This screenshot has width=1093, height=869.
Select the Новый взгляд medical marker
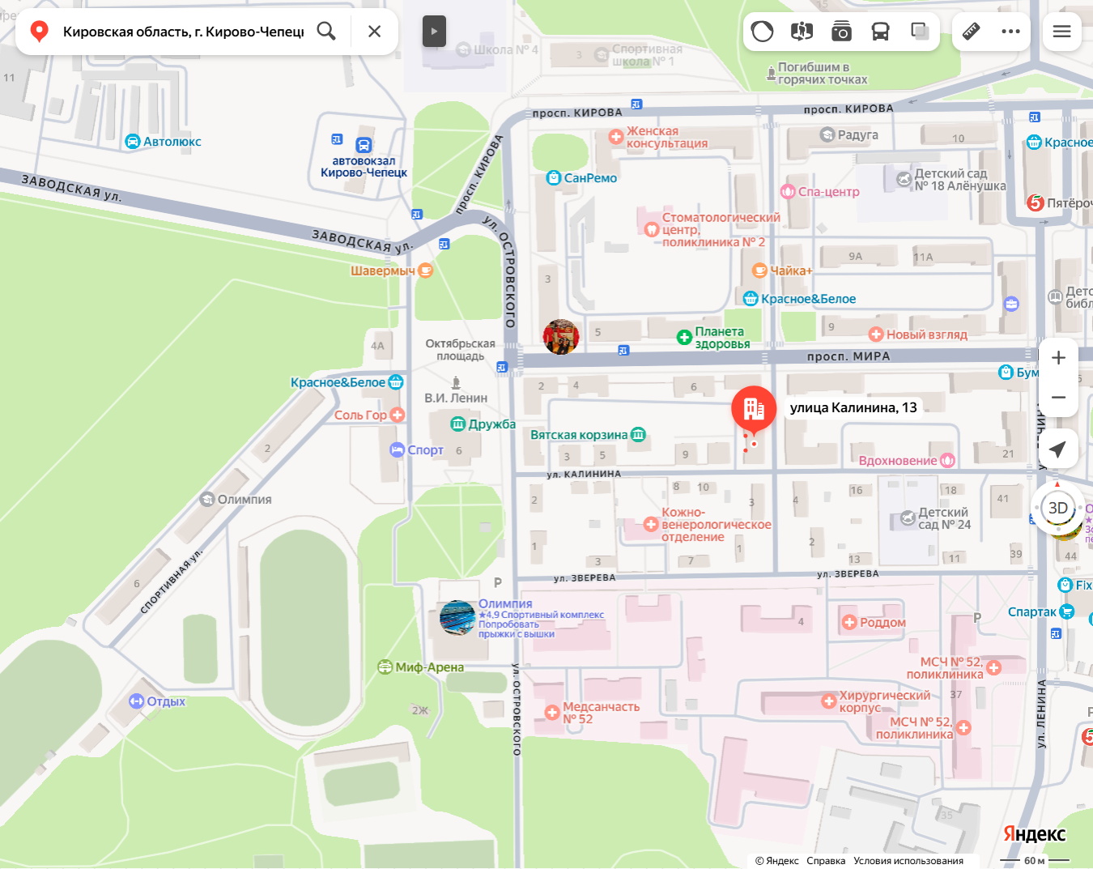[876, 334]
